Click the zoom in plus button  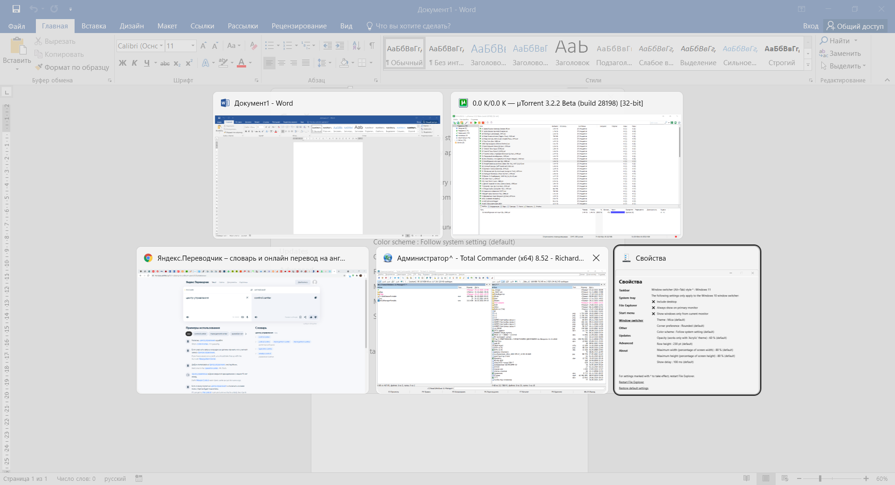point(866,478)
